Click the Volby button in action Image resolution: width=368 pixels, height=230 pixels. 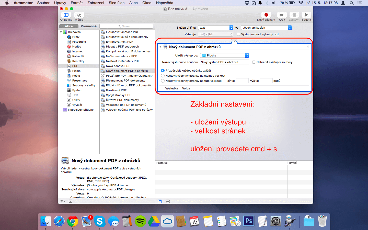186,88
